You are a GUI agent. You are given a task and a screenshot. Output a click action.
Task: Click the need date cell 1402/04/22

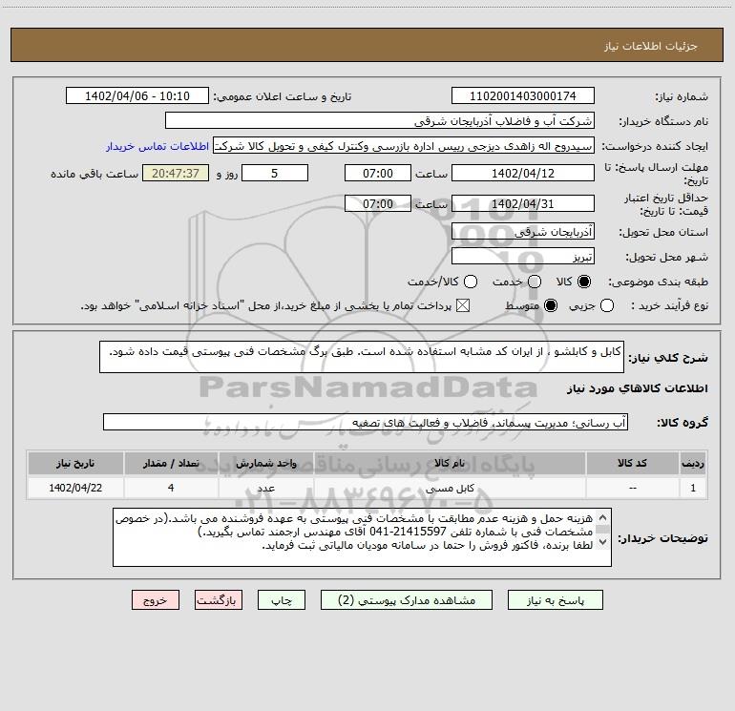[75, 488]
